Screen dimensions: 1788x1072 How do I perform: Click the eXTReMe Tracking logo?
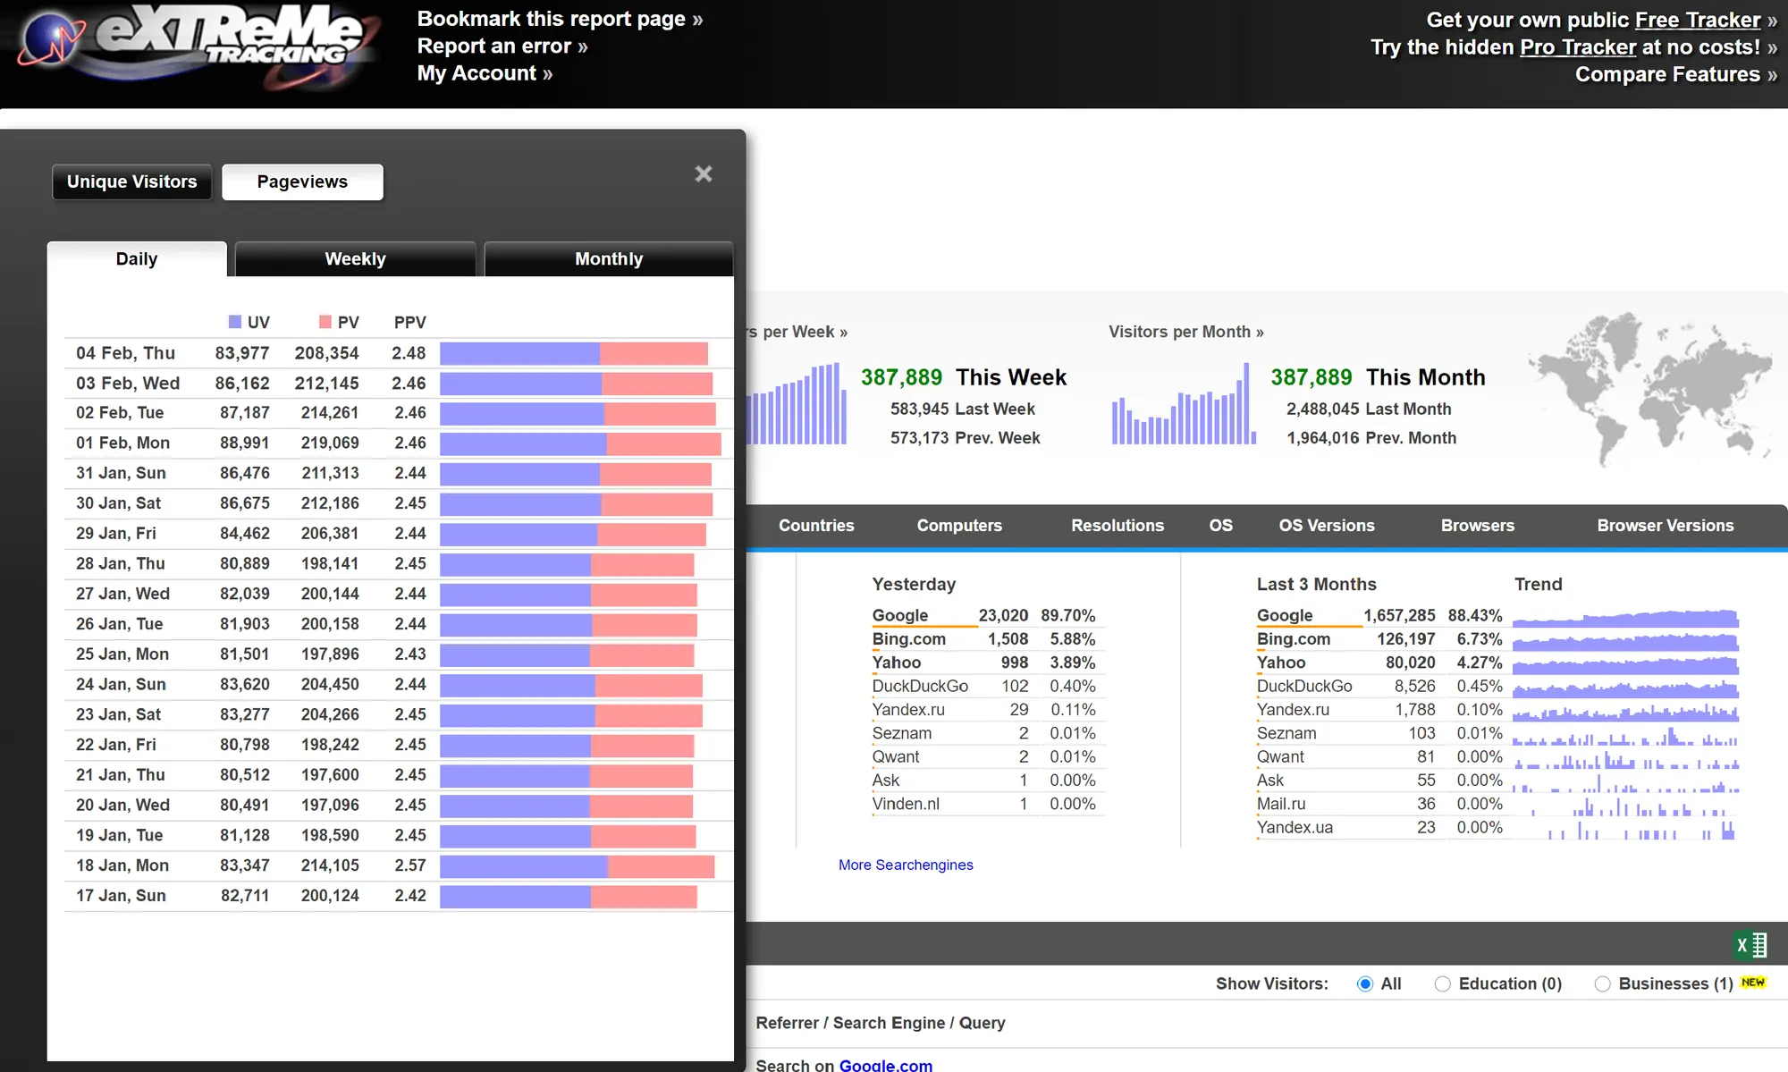(x=198, y=46)
